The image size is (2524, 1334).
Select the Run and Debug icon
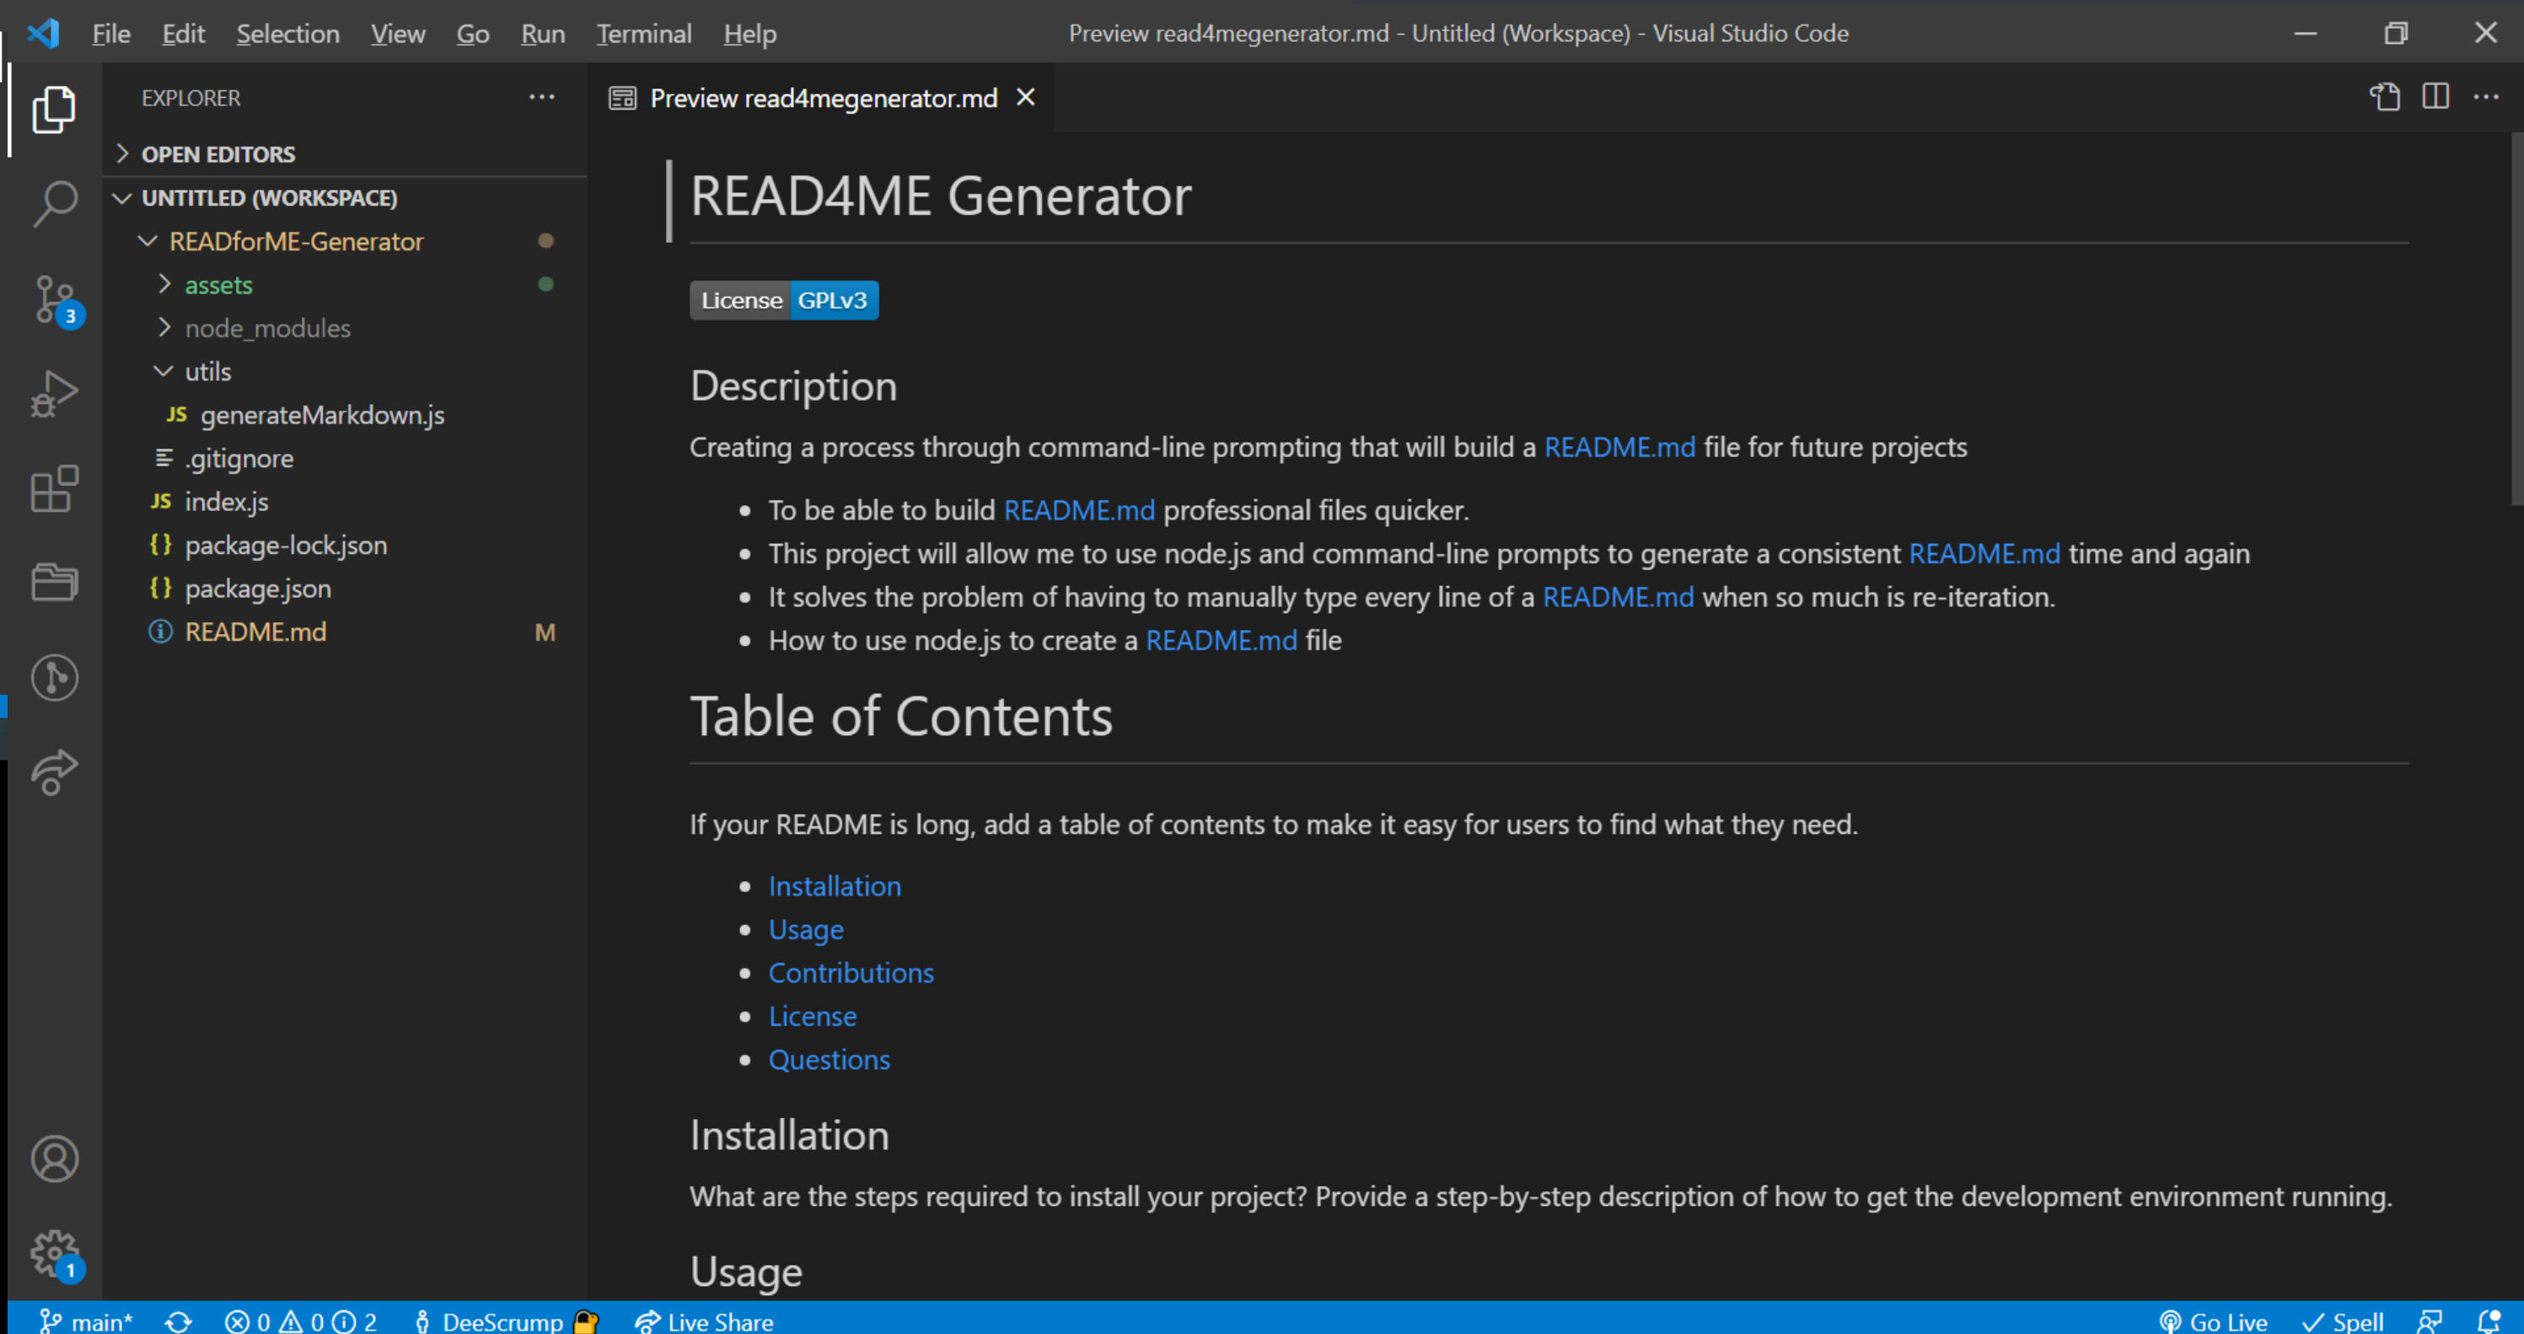coord(54,392)
